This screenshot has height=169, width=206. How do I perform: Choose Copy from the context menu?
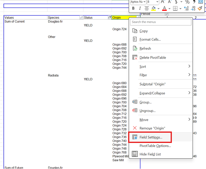161,31
